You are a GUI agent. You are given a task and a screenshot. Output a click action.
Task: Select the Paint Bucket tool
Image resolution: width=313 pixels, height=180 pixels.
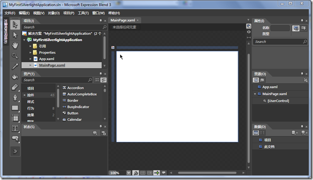[15, 76]
